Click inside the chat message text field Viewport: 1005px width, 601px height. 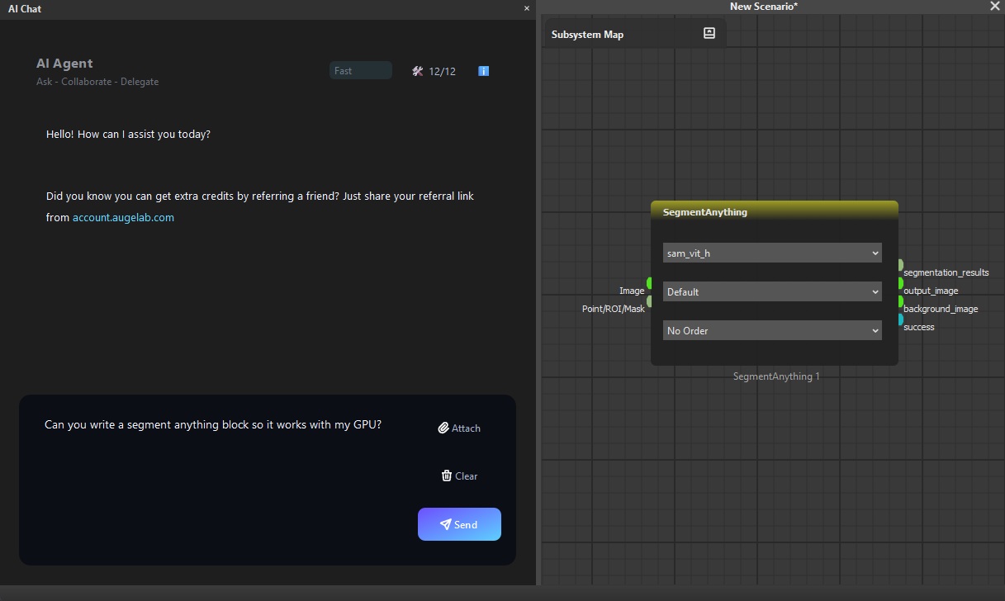pyautogui.click(x=223, y=479)
